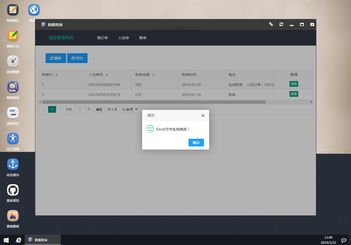Switch to the 账单 tab
The image size is (351, 245).
(143, 38)
